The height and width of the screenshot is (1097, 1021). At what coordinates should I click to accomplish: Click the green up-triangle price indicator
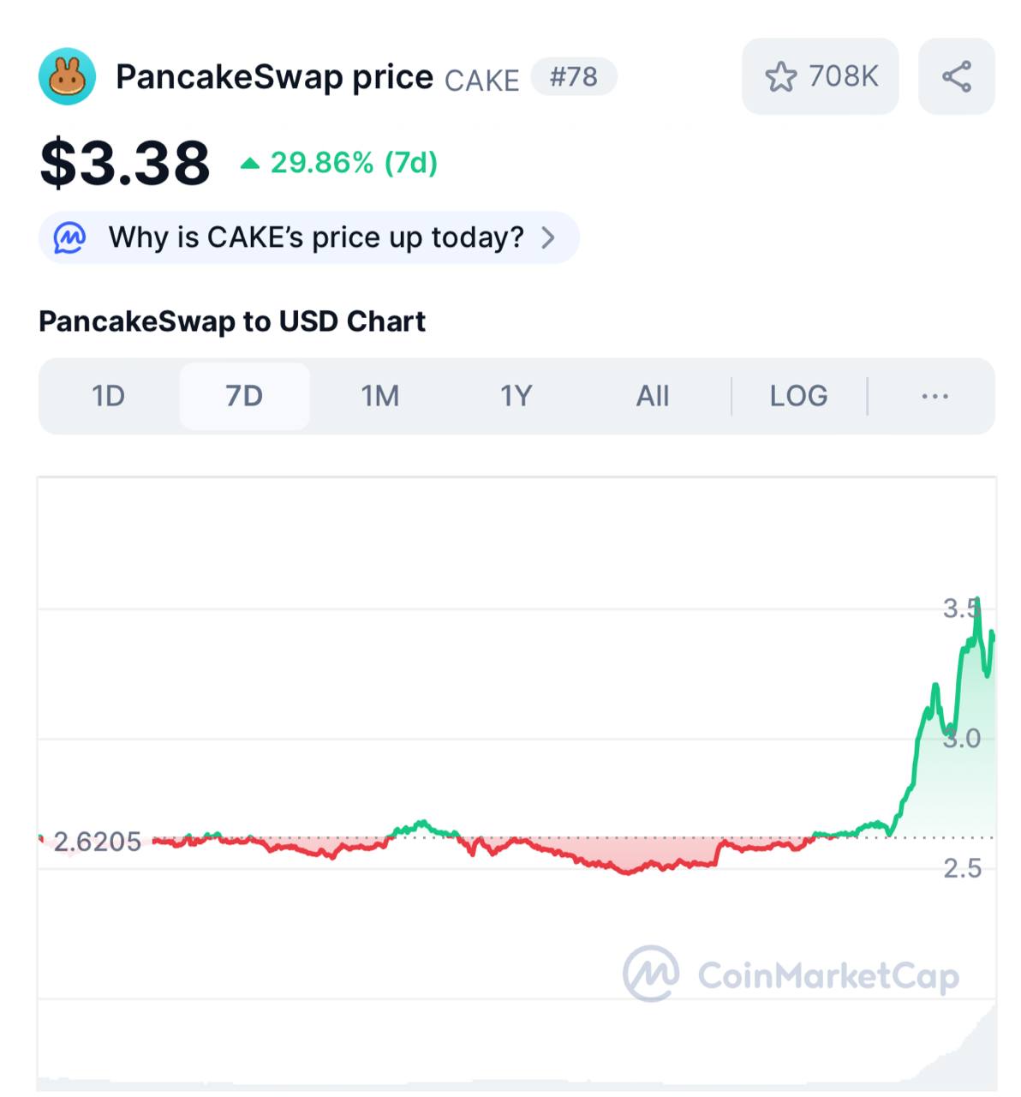point(249,163)
